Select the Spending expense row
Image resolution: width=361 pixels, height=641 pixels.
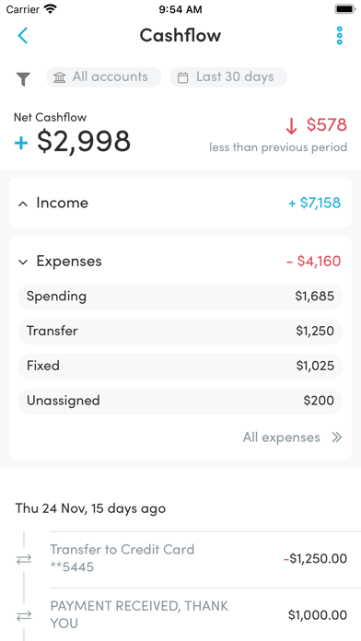click(180, 297)
